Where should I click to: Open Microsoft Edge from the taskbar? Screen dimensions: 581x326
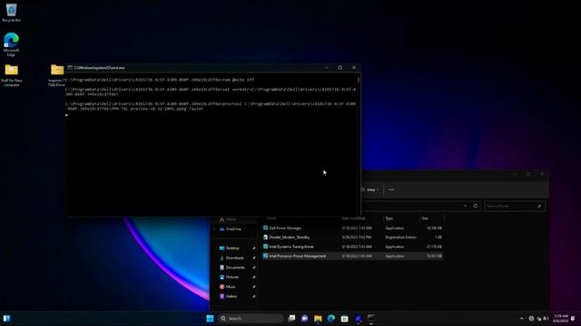point(331,318)
